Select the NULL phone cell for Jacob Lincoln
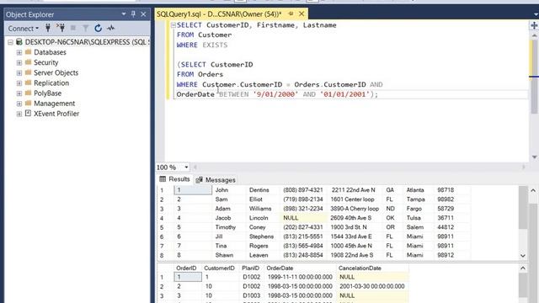 [x=303, y=218]
